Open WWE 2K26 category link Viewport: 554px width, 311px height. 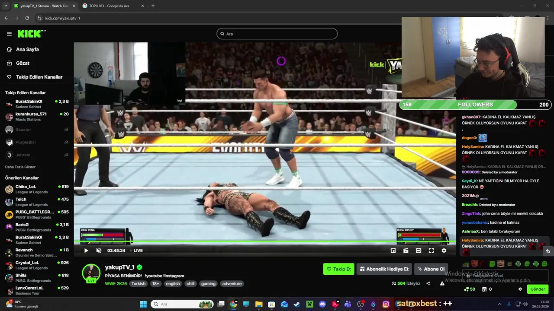[x=116, y=284]
